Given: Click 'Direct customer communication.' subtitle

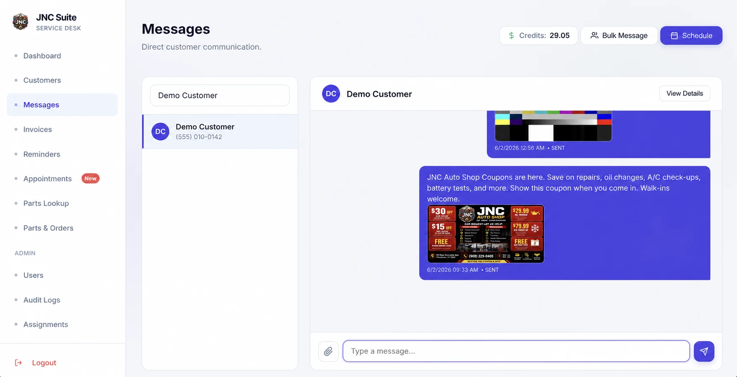Looking at the screenshot, I should click(201, 47).
